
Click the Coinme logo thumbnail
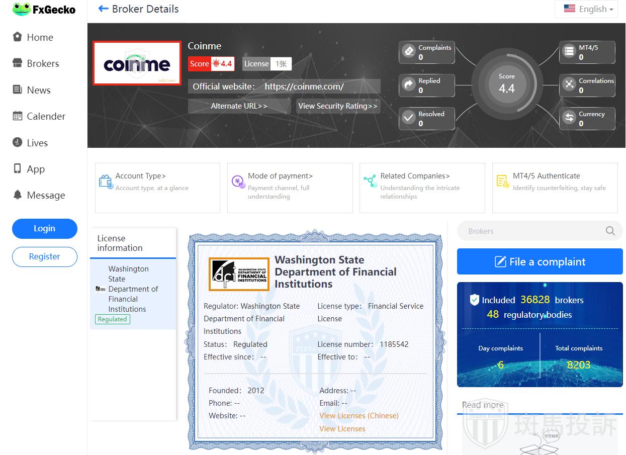[x=137, y=63]
